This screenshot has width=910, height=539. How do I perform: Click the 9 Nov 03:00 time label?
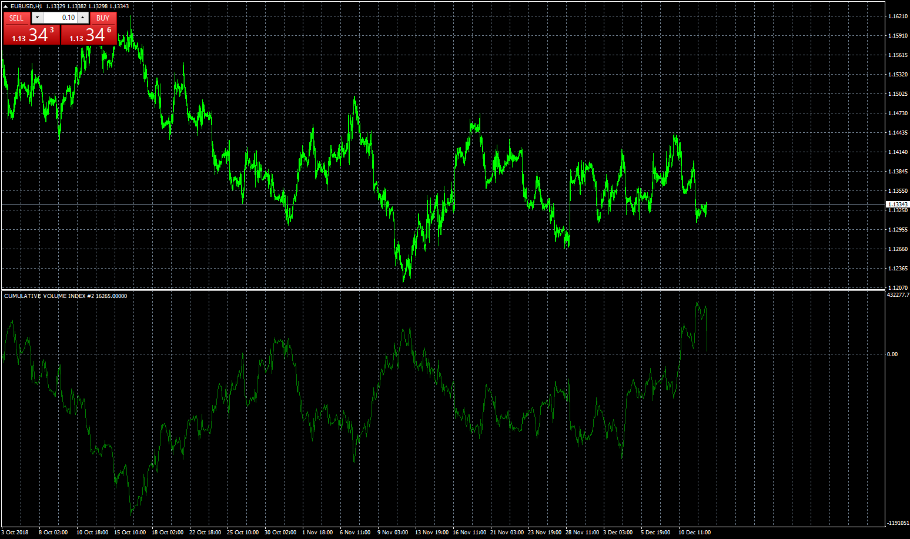click(393, 533)
